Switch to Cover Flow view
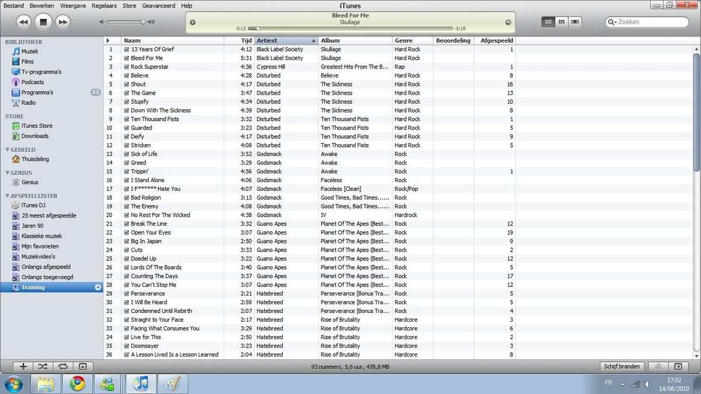The width and height of the screenshot is (701, 394). (x=575, y=22)
